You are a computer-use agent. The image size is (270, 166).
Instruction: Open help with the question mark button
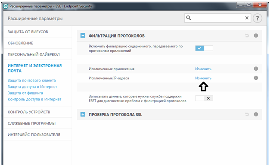[258, 18]
